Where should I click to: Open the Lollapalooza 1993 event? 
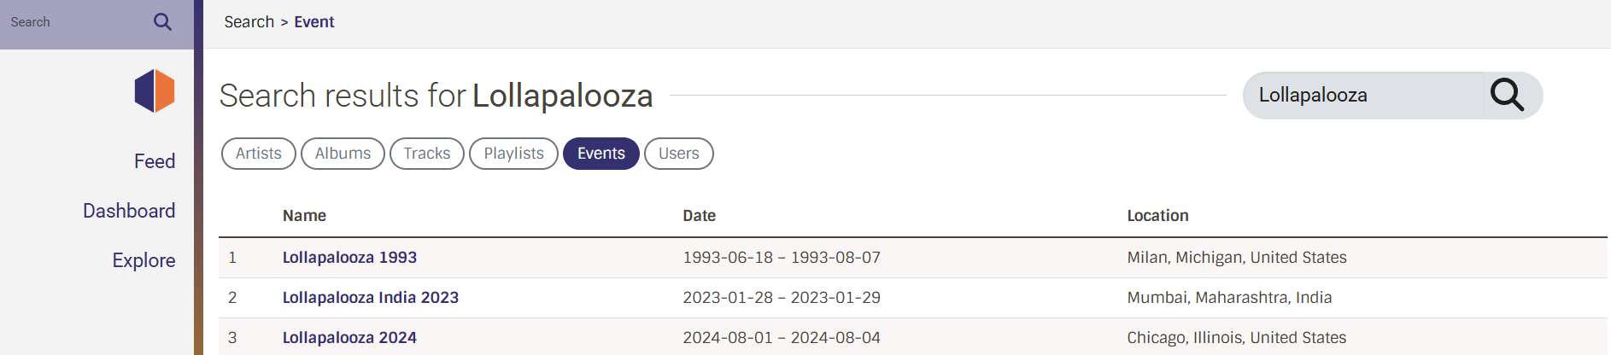(349, 258)
